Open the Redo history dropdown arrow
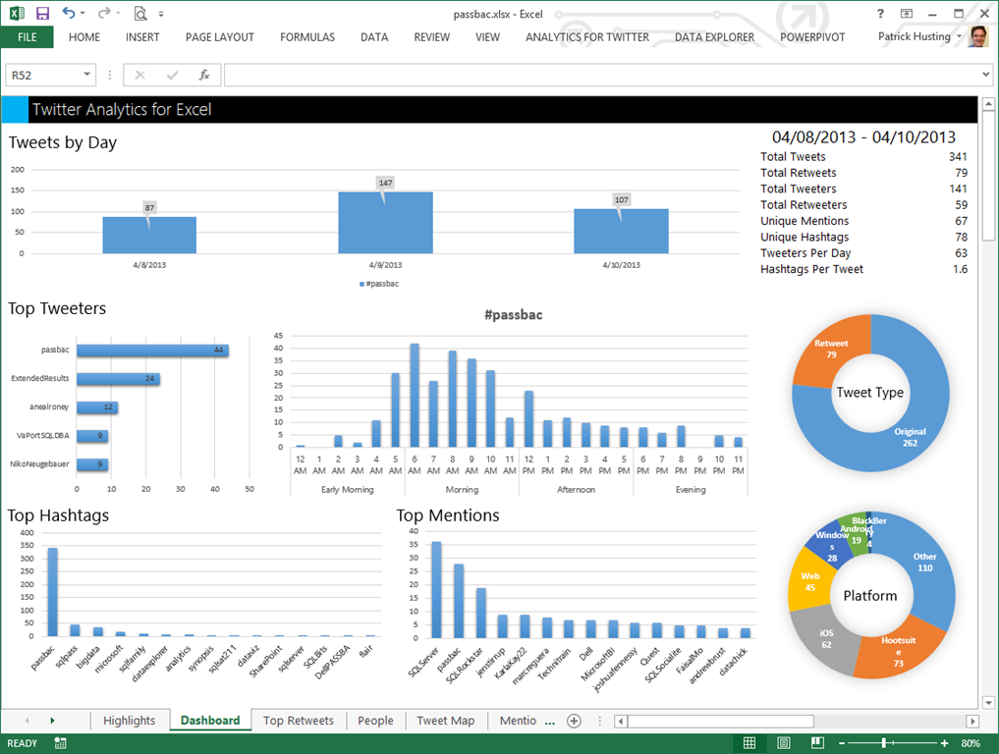The width and height of the screenshot is (999, 754). click(119, 14)
